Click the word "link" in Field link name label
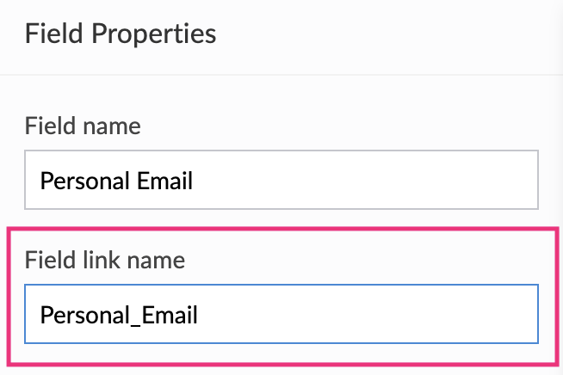Viewport: 563px width, 375px height. 94,259
